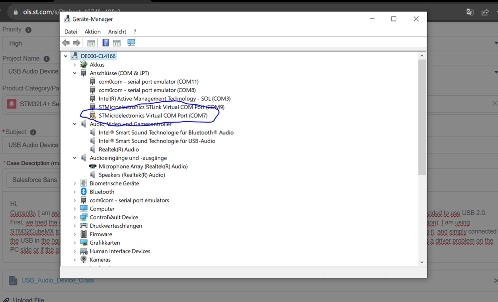Click the monitor scan for hardware changes icon
The image size is (498, 302).
(131, 43)
